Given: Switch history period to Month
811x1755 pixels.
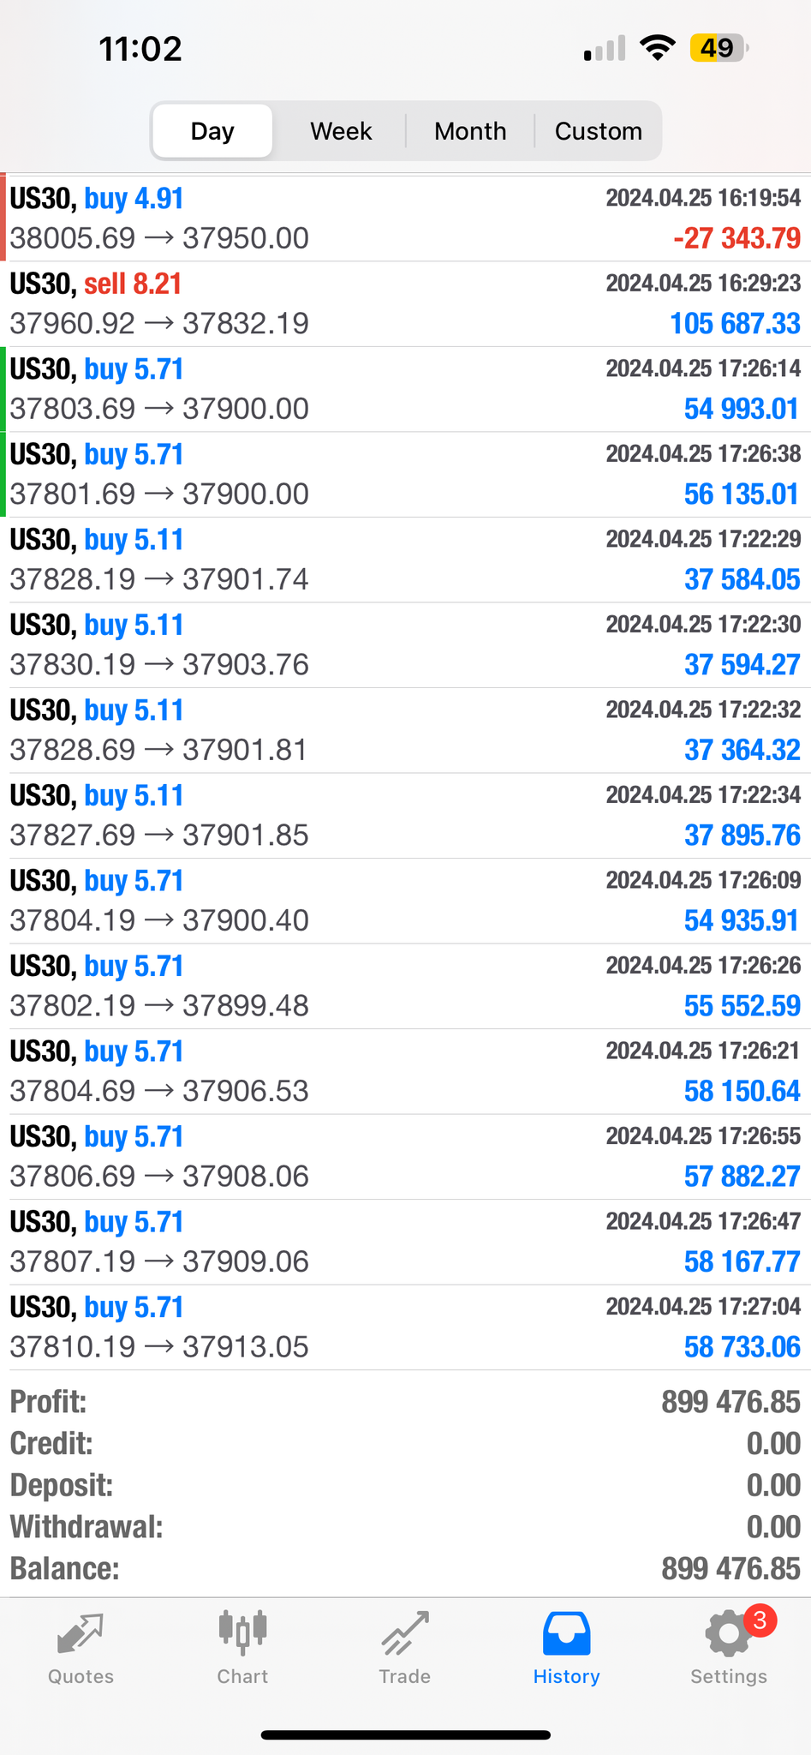Looking at the screenshot, I should 470,131.
